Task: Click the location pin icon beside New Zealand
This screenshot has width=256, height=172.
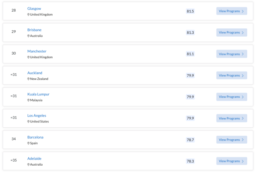Action: click(x=28, y=79)
